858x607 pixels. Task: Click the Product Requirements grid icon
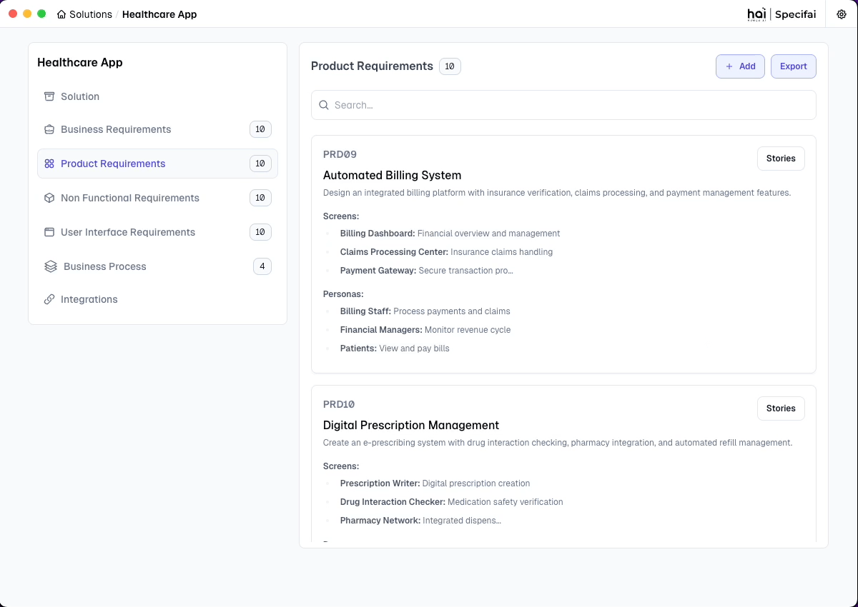[49, 164]
